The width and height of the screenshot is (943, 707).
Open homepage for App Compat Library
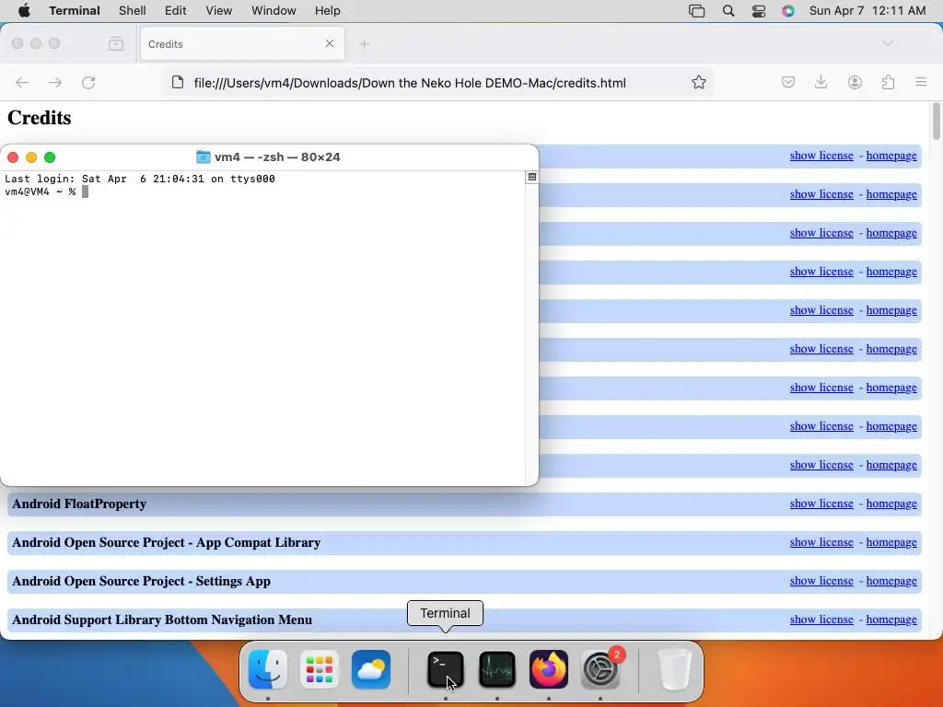[891, 542]
